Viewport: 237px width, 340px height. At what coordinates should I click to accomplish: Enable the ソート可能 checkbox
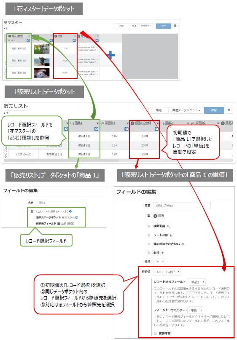click(149, 235)
